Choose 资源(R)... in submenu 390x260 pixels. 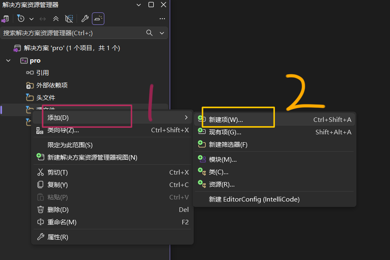274,185
